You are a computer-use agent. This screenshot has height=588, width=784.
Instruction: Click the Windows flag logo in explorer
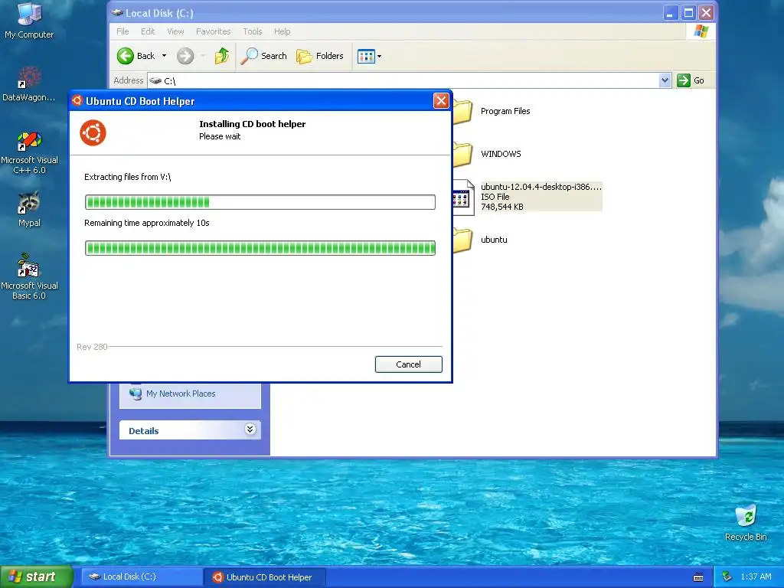[x=701, y=31]
